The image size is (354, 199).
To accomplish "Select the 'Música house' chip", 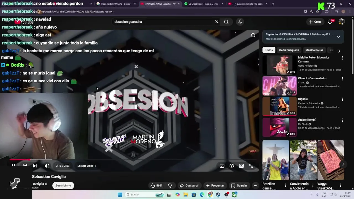I will coord(314,50).
